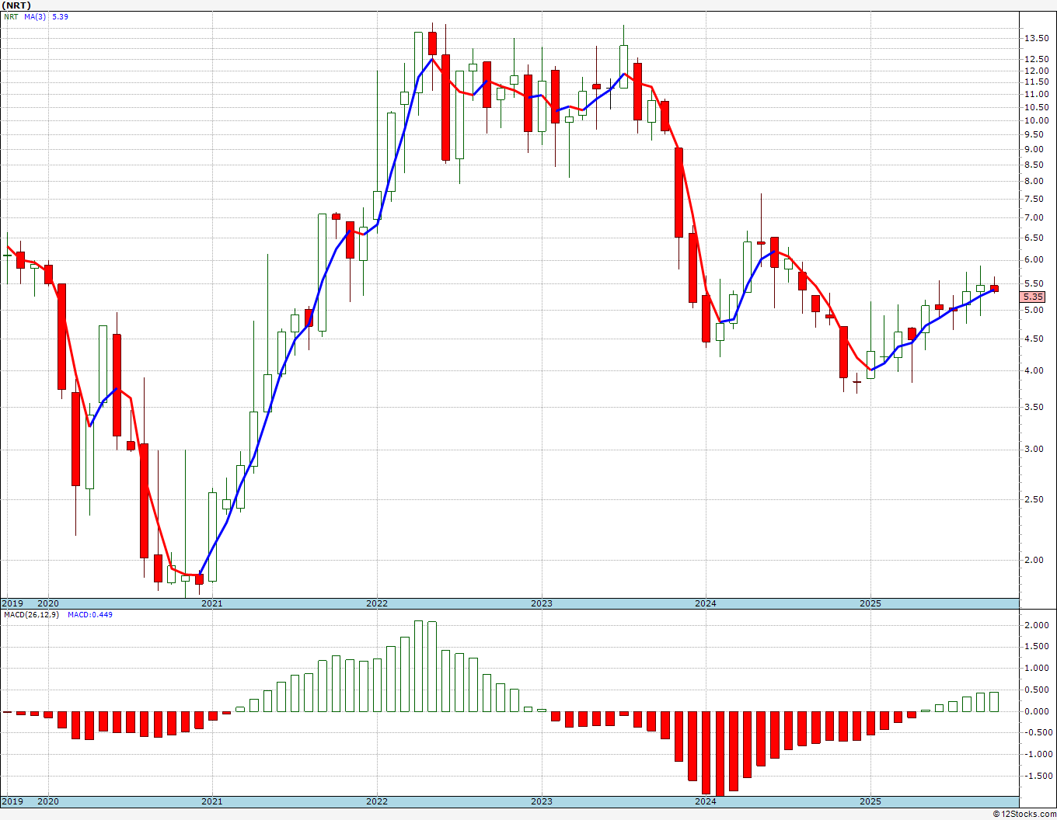Image resolution: width=1057 pixels, height=820 pixels.
Task: Select 2023 on the price chart time axis
Action: coord(542,603)
